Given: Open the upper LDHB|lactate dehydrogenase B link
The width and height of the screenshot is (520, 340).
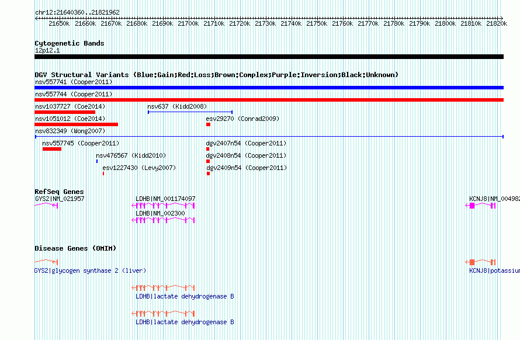Looking at the screenshot, I should (x=185, y=296).
